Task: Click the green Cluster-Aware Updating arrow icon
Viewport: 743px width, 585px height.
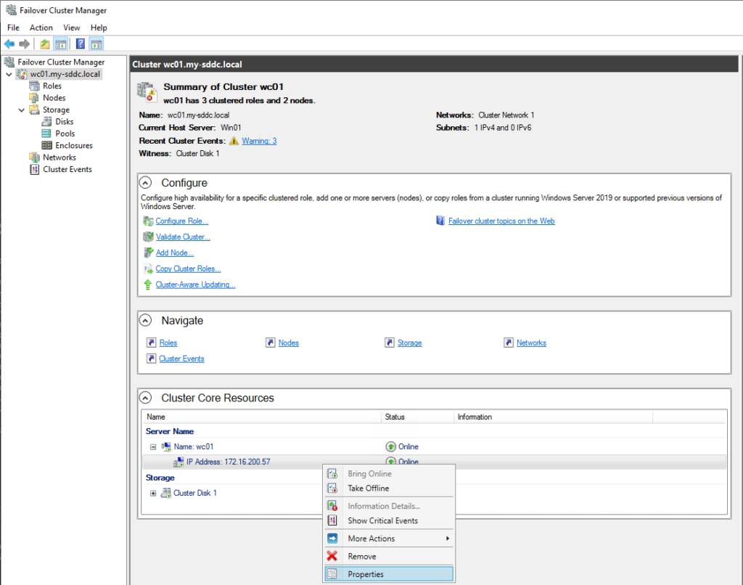Action: point(149,285)
